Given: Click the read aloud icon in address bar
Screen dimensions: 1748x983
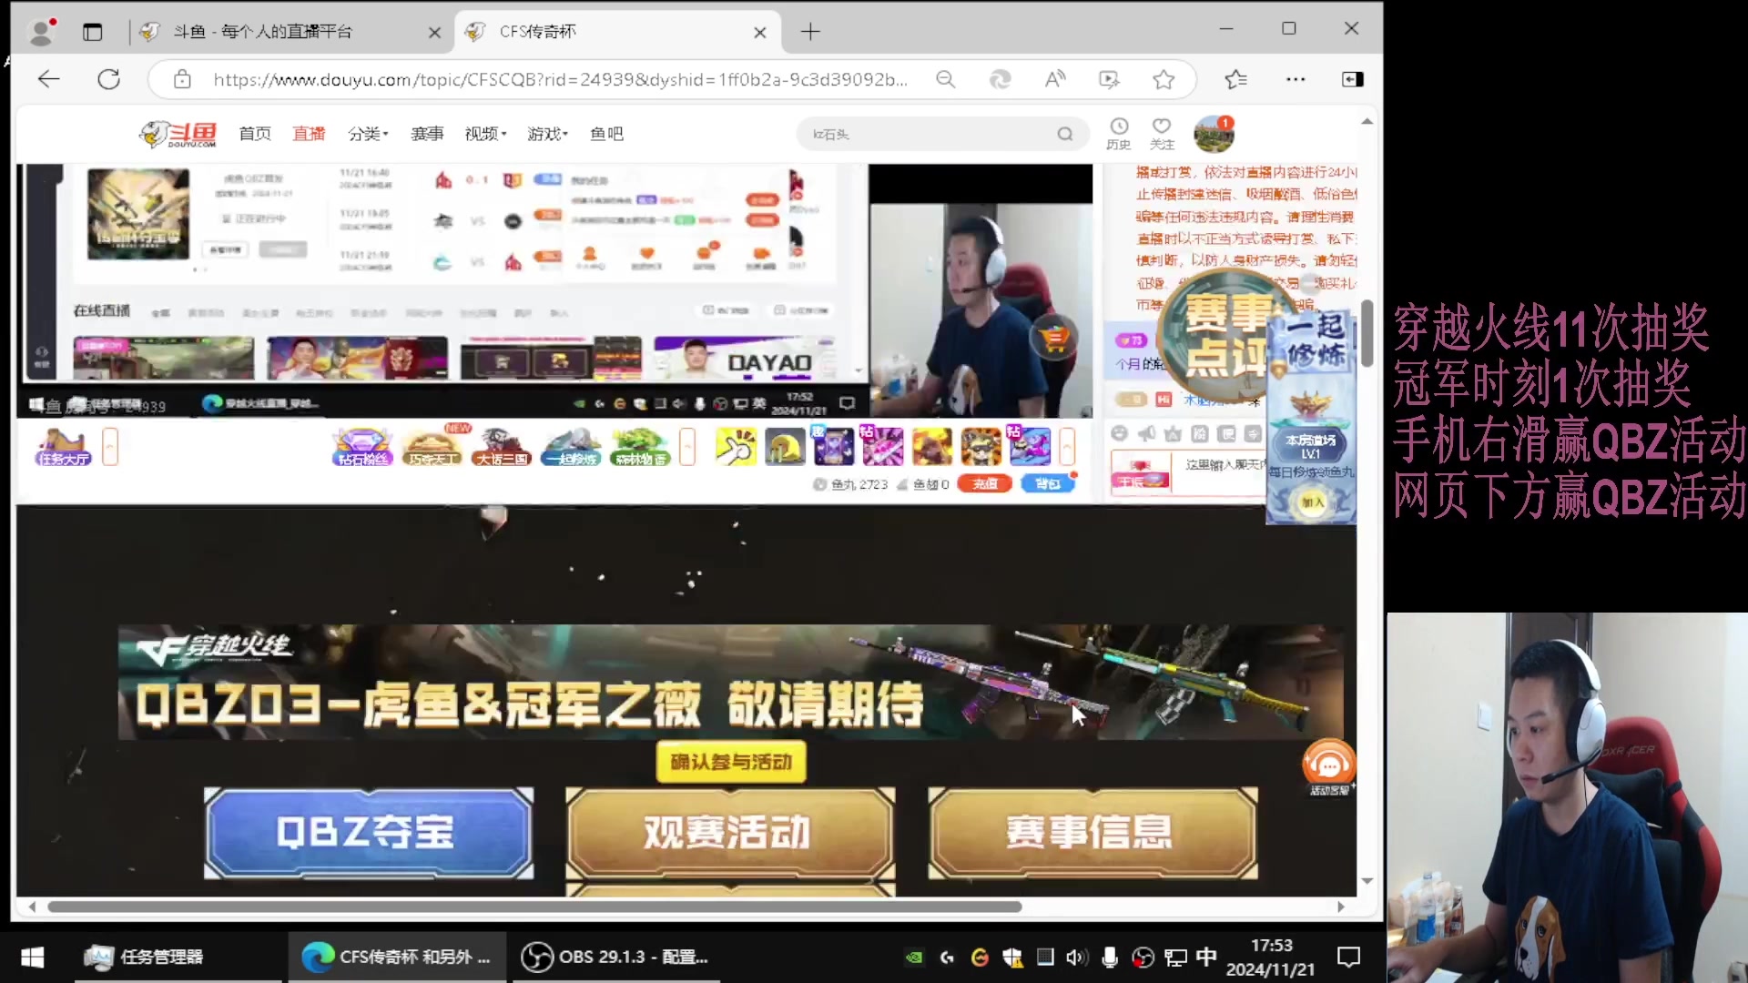Looking at the screenshot, I should click(1055, 79).
